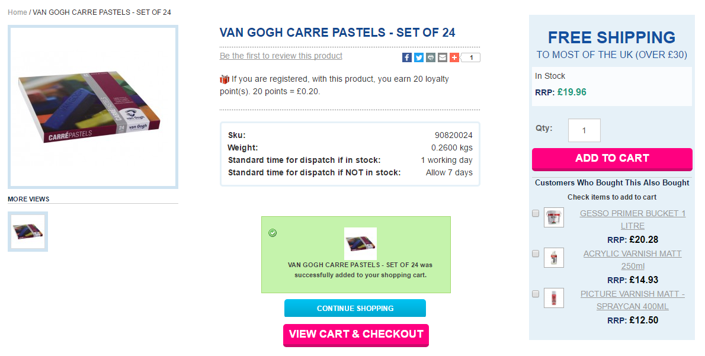This screenshot has width=705, height=356.
Task: Tick the Gesso Primer Bucket checkbox
Action: tap(536, 213)
